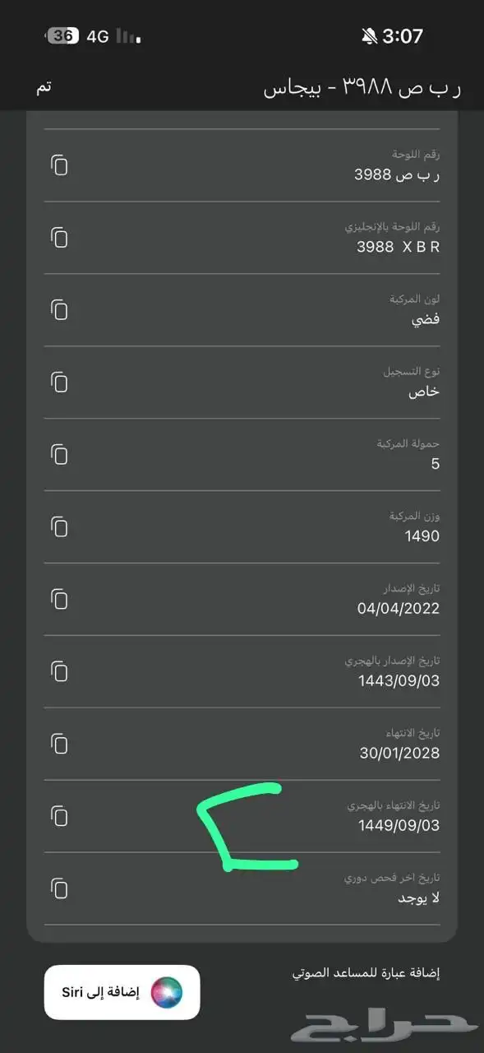Copy the Hijri issue date 1443/09/03

pos(58,670)
